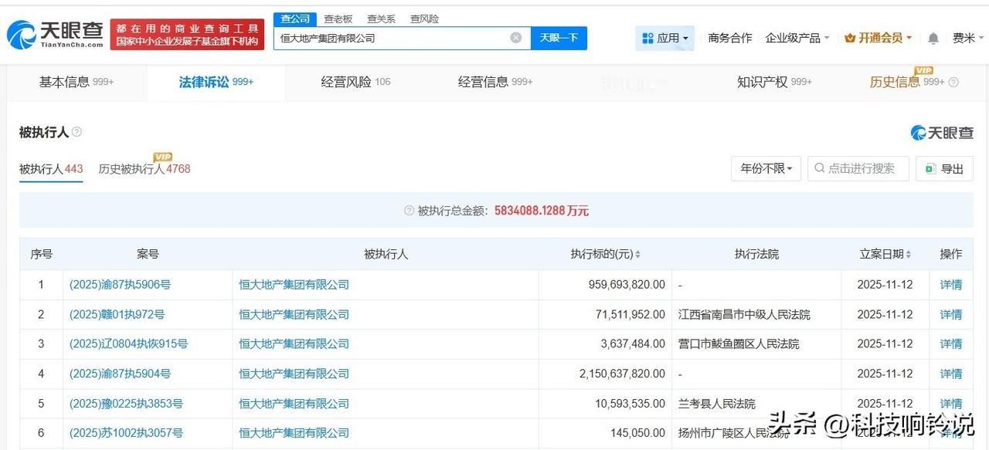Open 详情 for case 赣01执972号

(x=951, y=314)
